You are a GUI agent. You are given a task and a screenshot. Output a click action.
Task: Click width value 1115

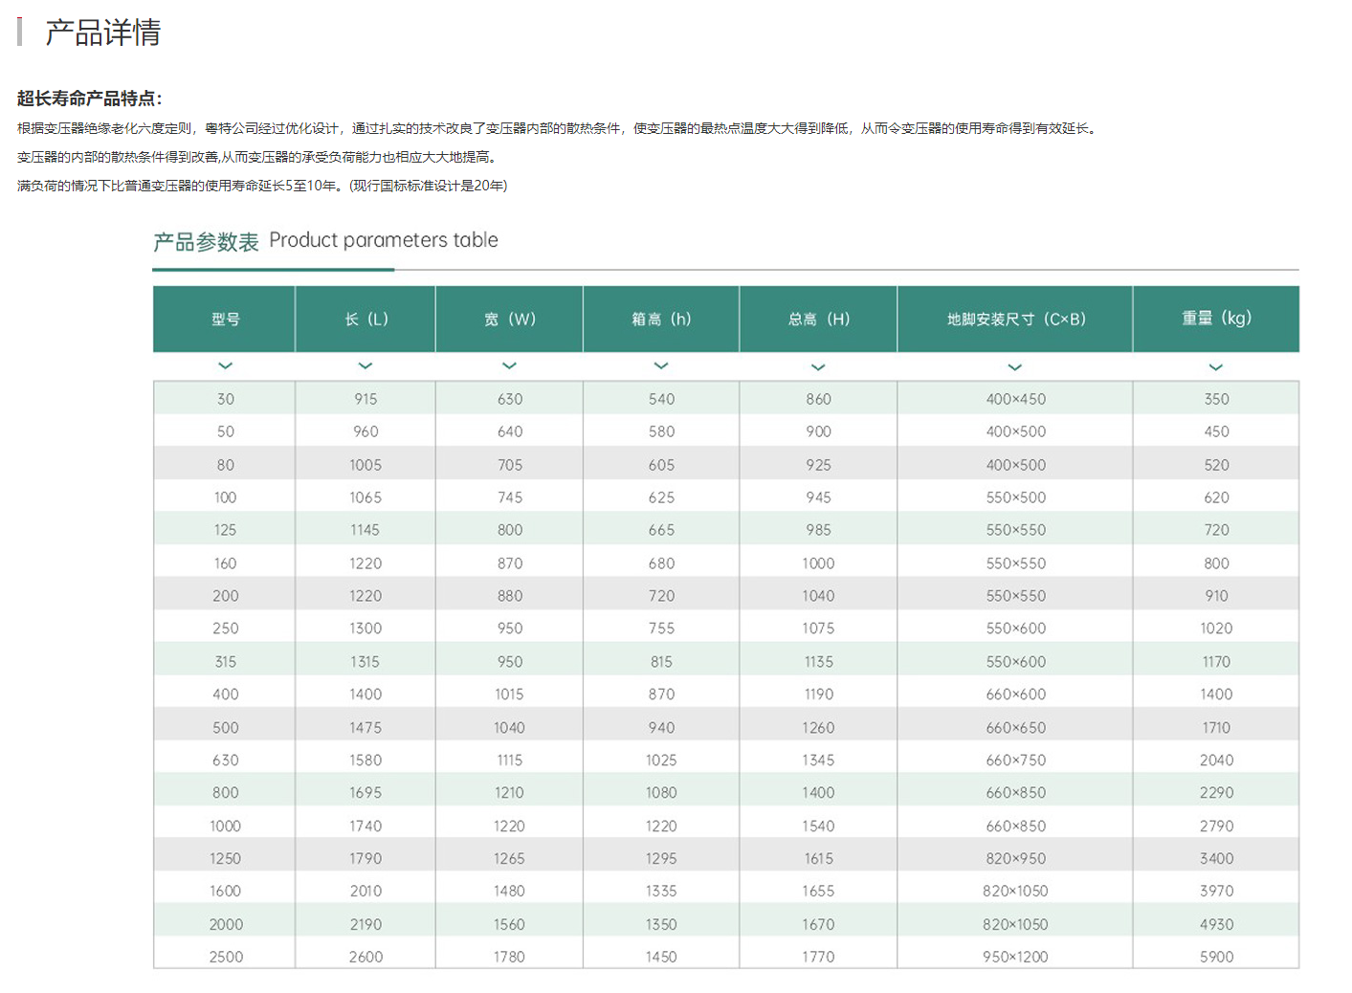(x=509, y=761)
